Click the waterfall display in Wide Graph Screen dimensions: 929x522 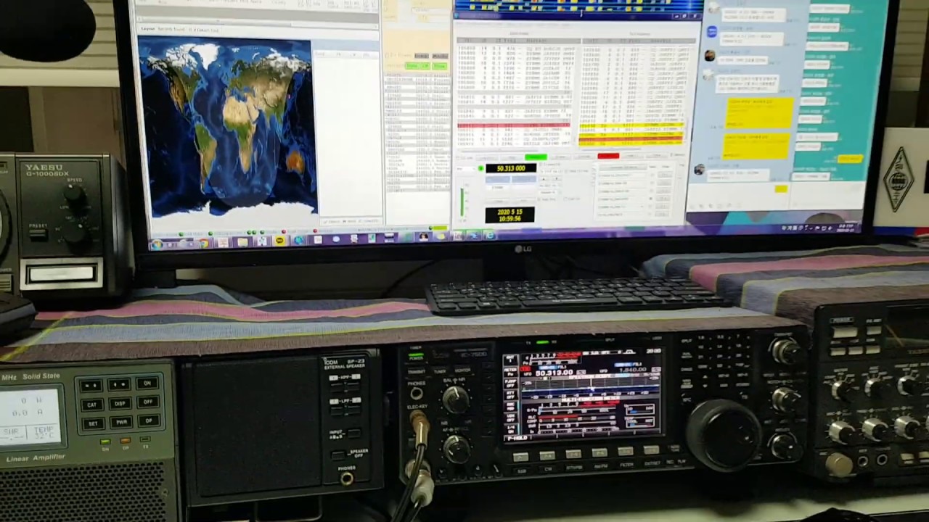577,7
